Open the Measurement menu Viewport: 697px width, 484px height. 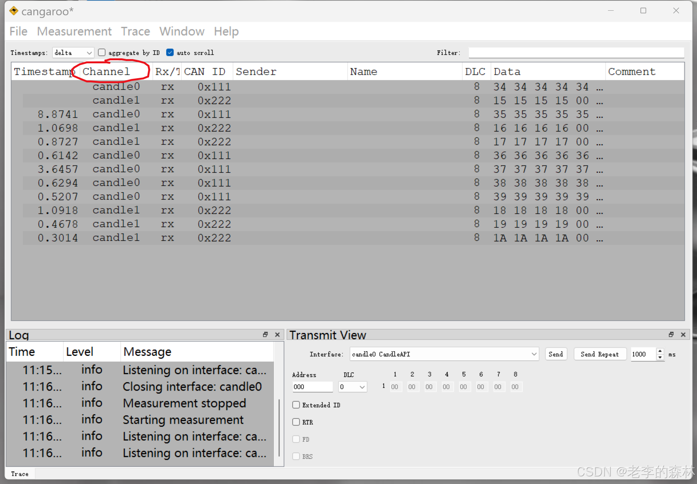click(74, 31)
